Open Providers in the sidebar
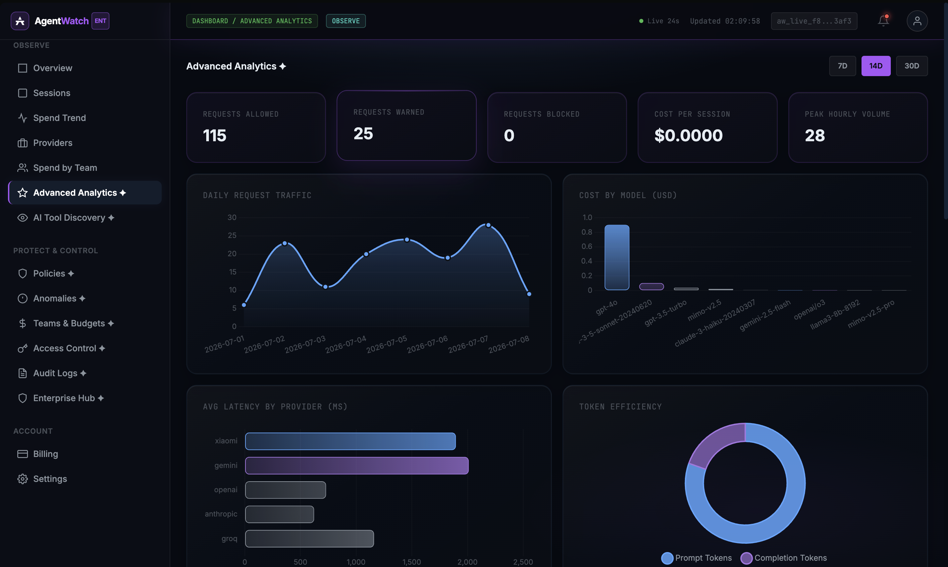Image resolution: width=948 pixels, height=567 pixels. [85, 143]
